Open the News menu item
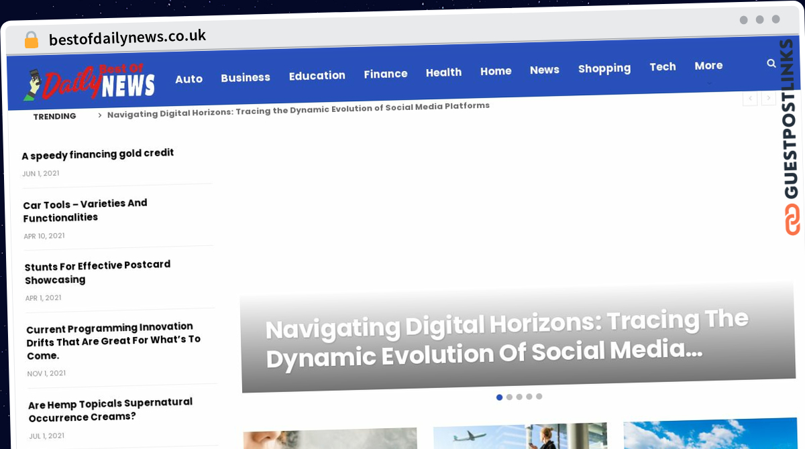Viewport: 805px width, 449px height. pyautogui.click(x=545, y=70)
